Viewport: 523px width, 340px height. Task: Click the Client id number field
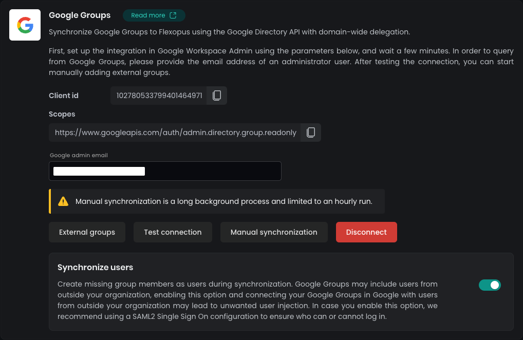tap(159, 96)
